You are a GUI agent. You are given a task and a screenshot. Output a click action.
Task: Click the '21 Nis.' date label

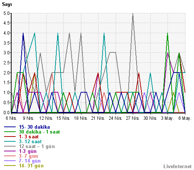coord(98,118)
